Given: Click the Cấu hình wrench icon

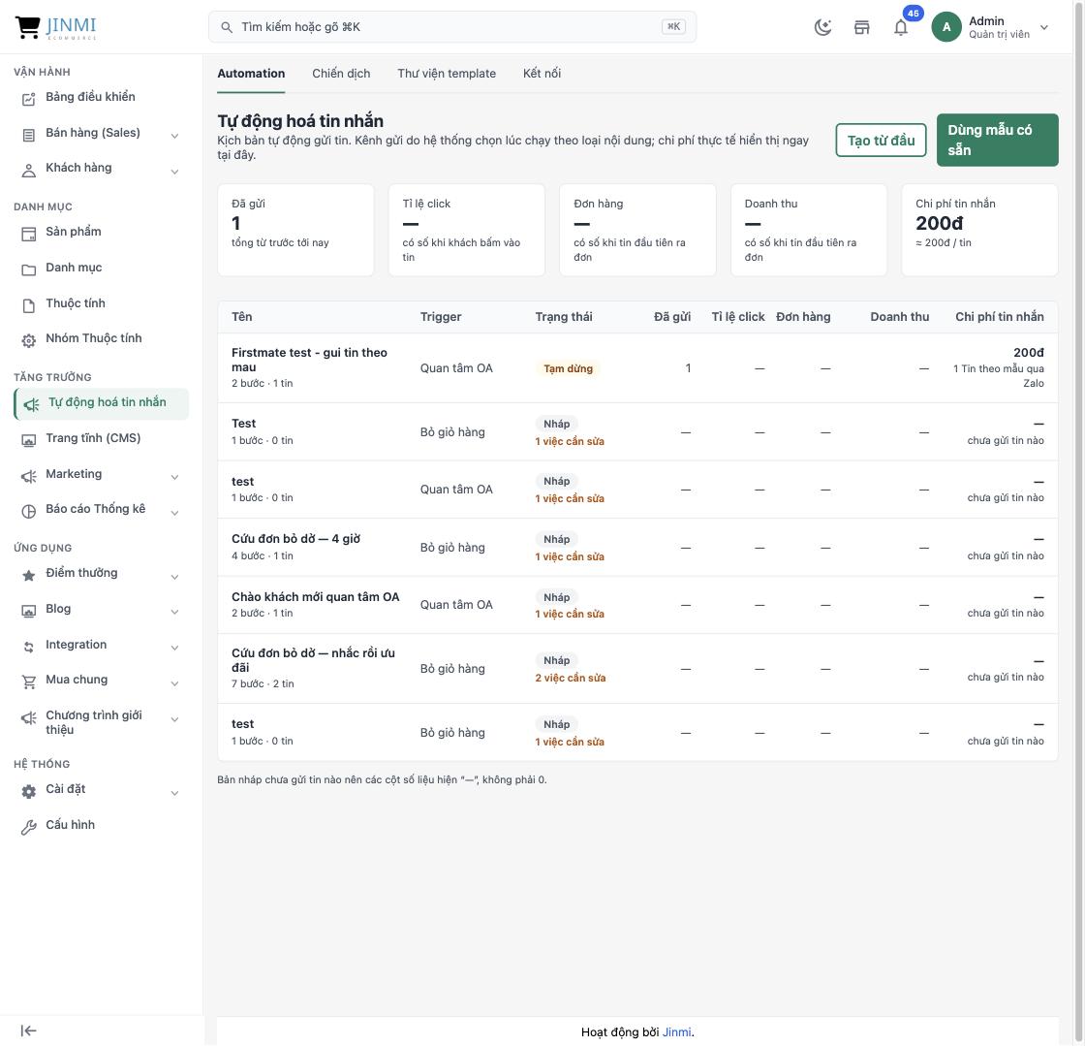Looking at the screenshot, I should pyautogui.click(x=28, y=827).
